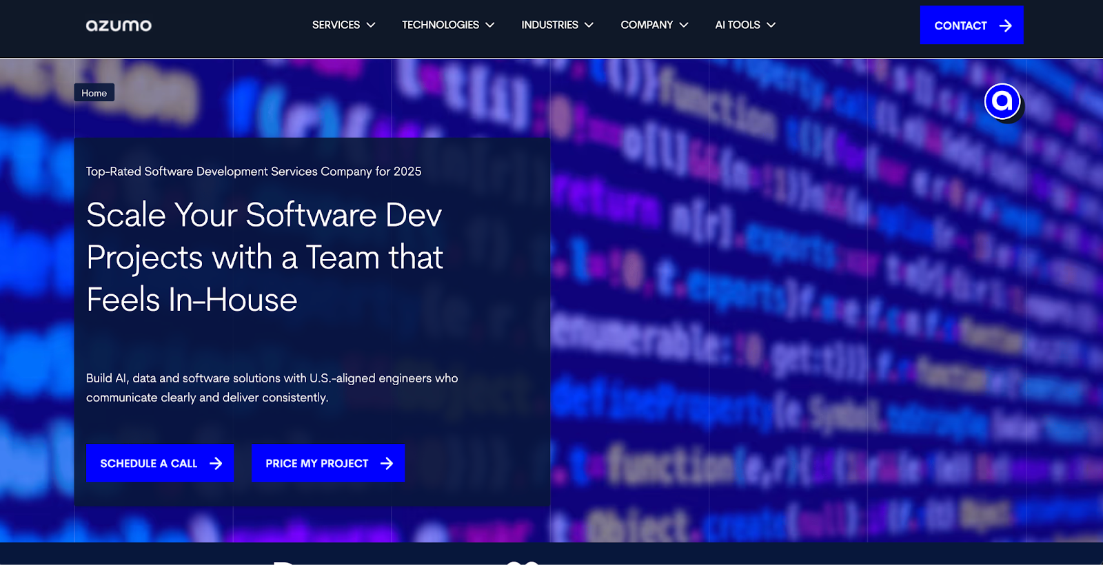The height and width of the screenshot is (565, 1103).
Task: Expand the chevron next to Company
Action: click(x=684, y=25)
